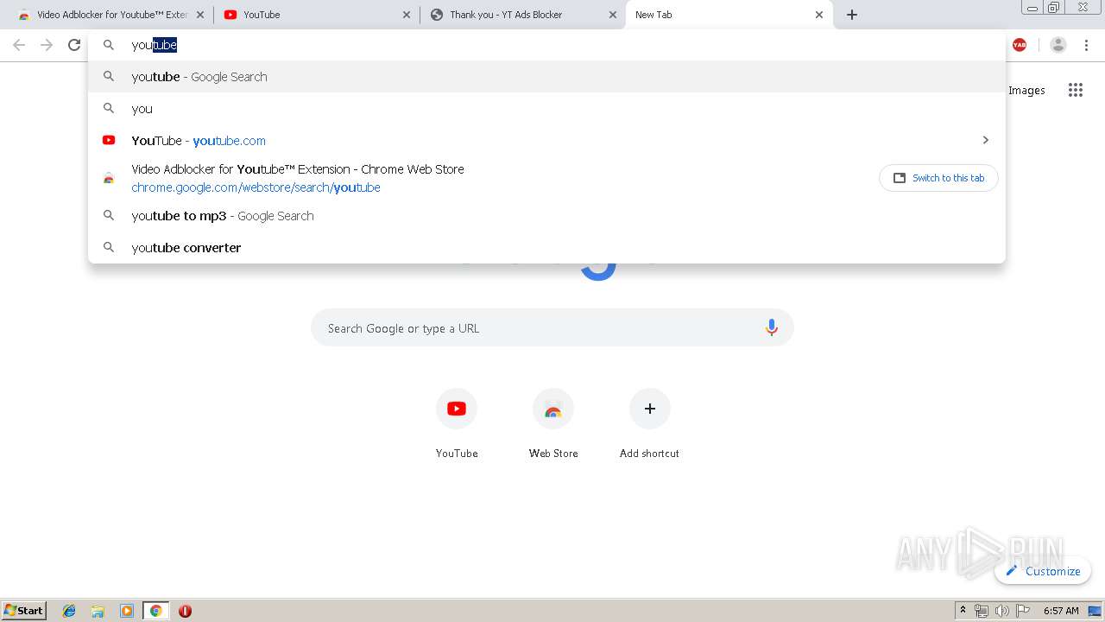Close the YouTube tab
1105x622 pixels.
(407, 15)
